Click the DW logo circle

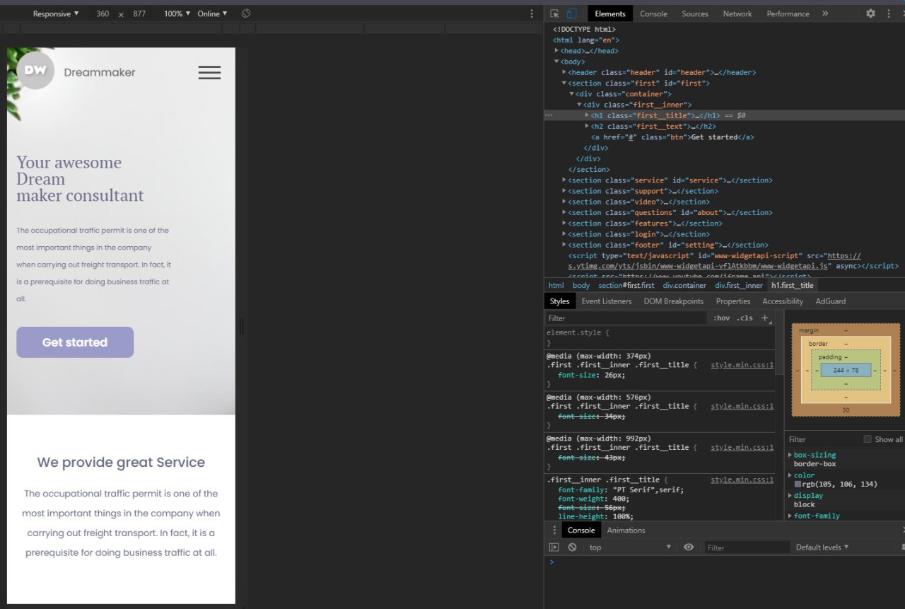point(35,71)
